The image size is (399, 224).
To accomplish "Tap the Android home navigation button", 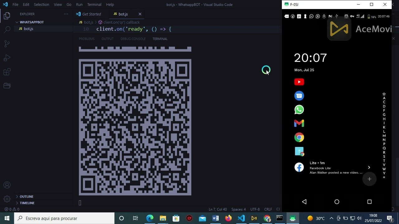I will point(337,202).
